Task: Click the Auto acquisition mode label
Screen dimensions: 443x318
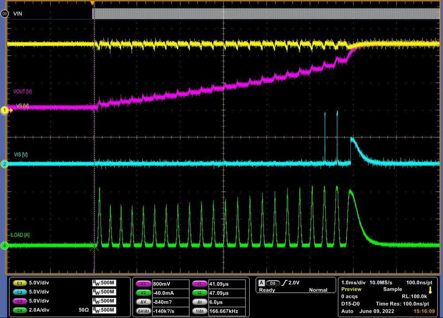Action: click(348, 311)
